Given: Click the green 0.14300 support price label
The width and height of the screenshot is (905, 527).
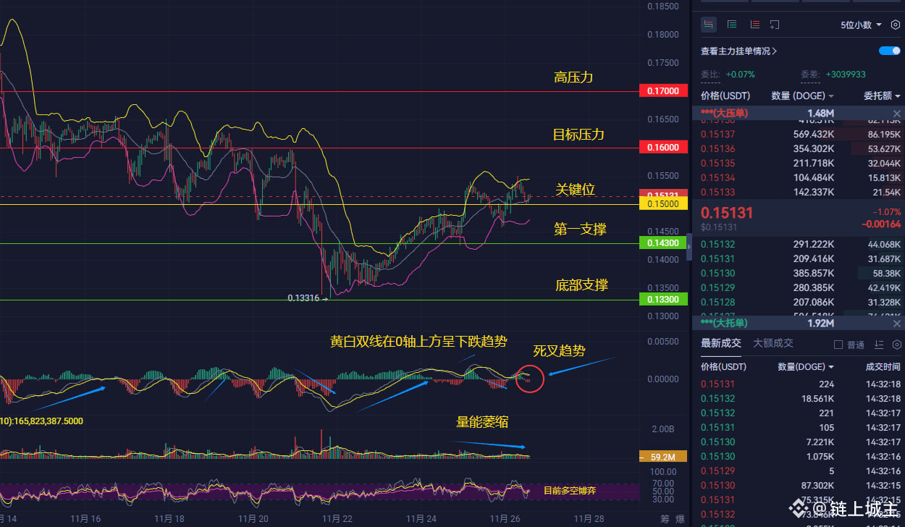Looking at the screenshot, I should 663,243.
